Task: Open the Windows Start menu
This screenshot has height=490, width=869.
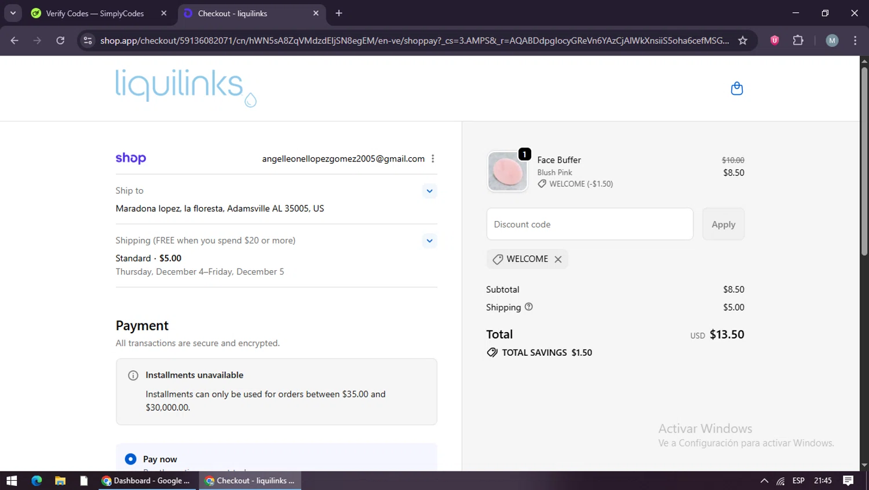Action: pos(12,481)
